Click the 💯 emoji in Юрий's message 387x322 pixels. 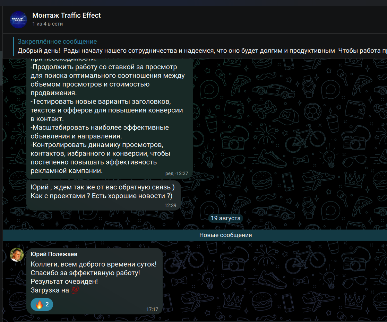click(75, 290)
